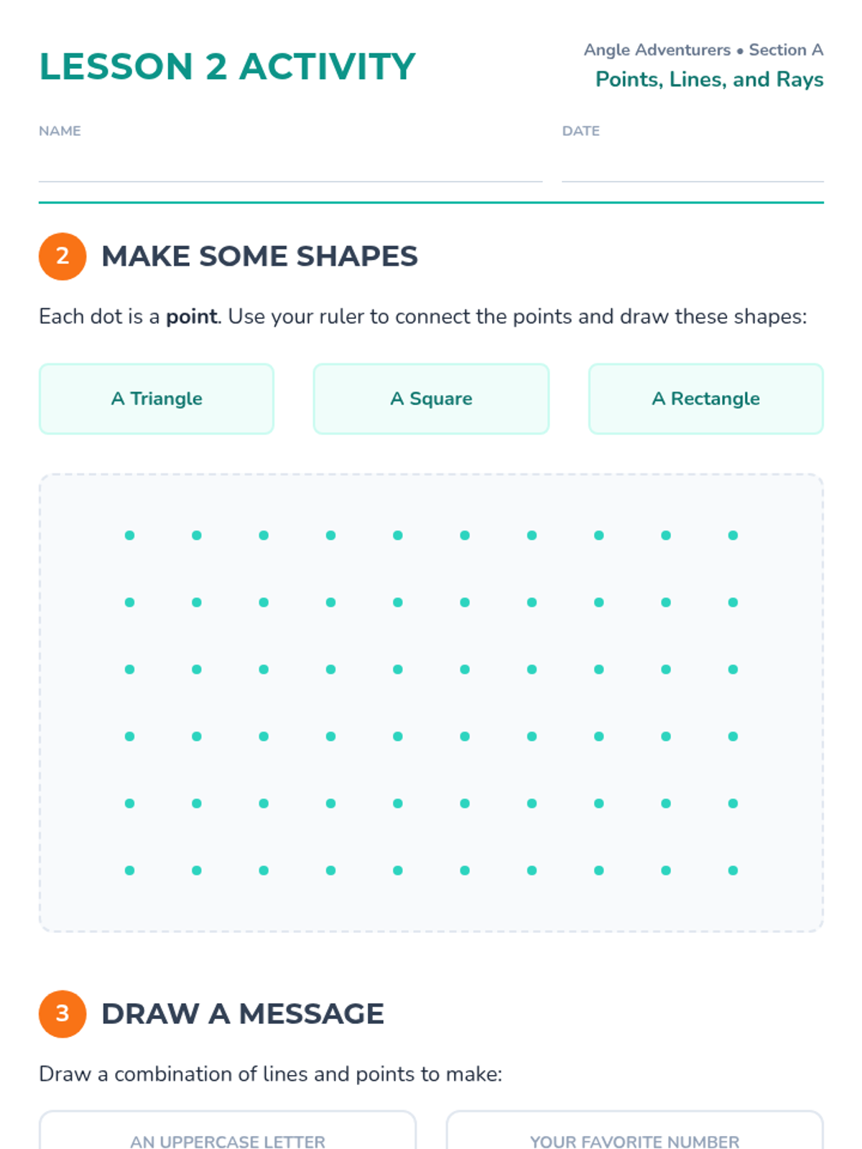Click the orange number 3 badge
This screenshot has width=862, height=1149.
pos(62,1014)
